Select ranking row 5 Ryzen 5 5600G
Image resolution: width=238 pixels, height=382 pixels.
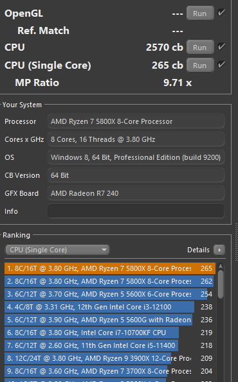click(110, 320)
